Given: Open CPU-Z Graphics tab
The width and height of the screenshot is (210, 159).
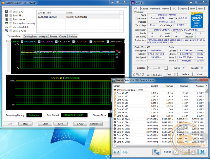Looking at the screenshot, I should (183, 9).
